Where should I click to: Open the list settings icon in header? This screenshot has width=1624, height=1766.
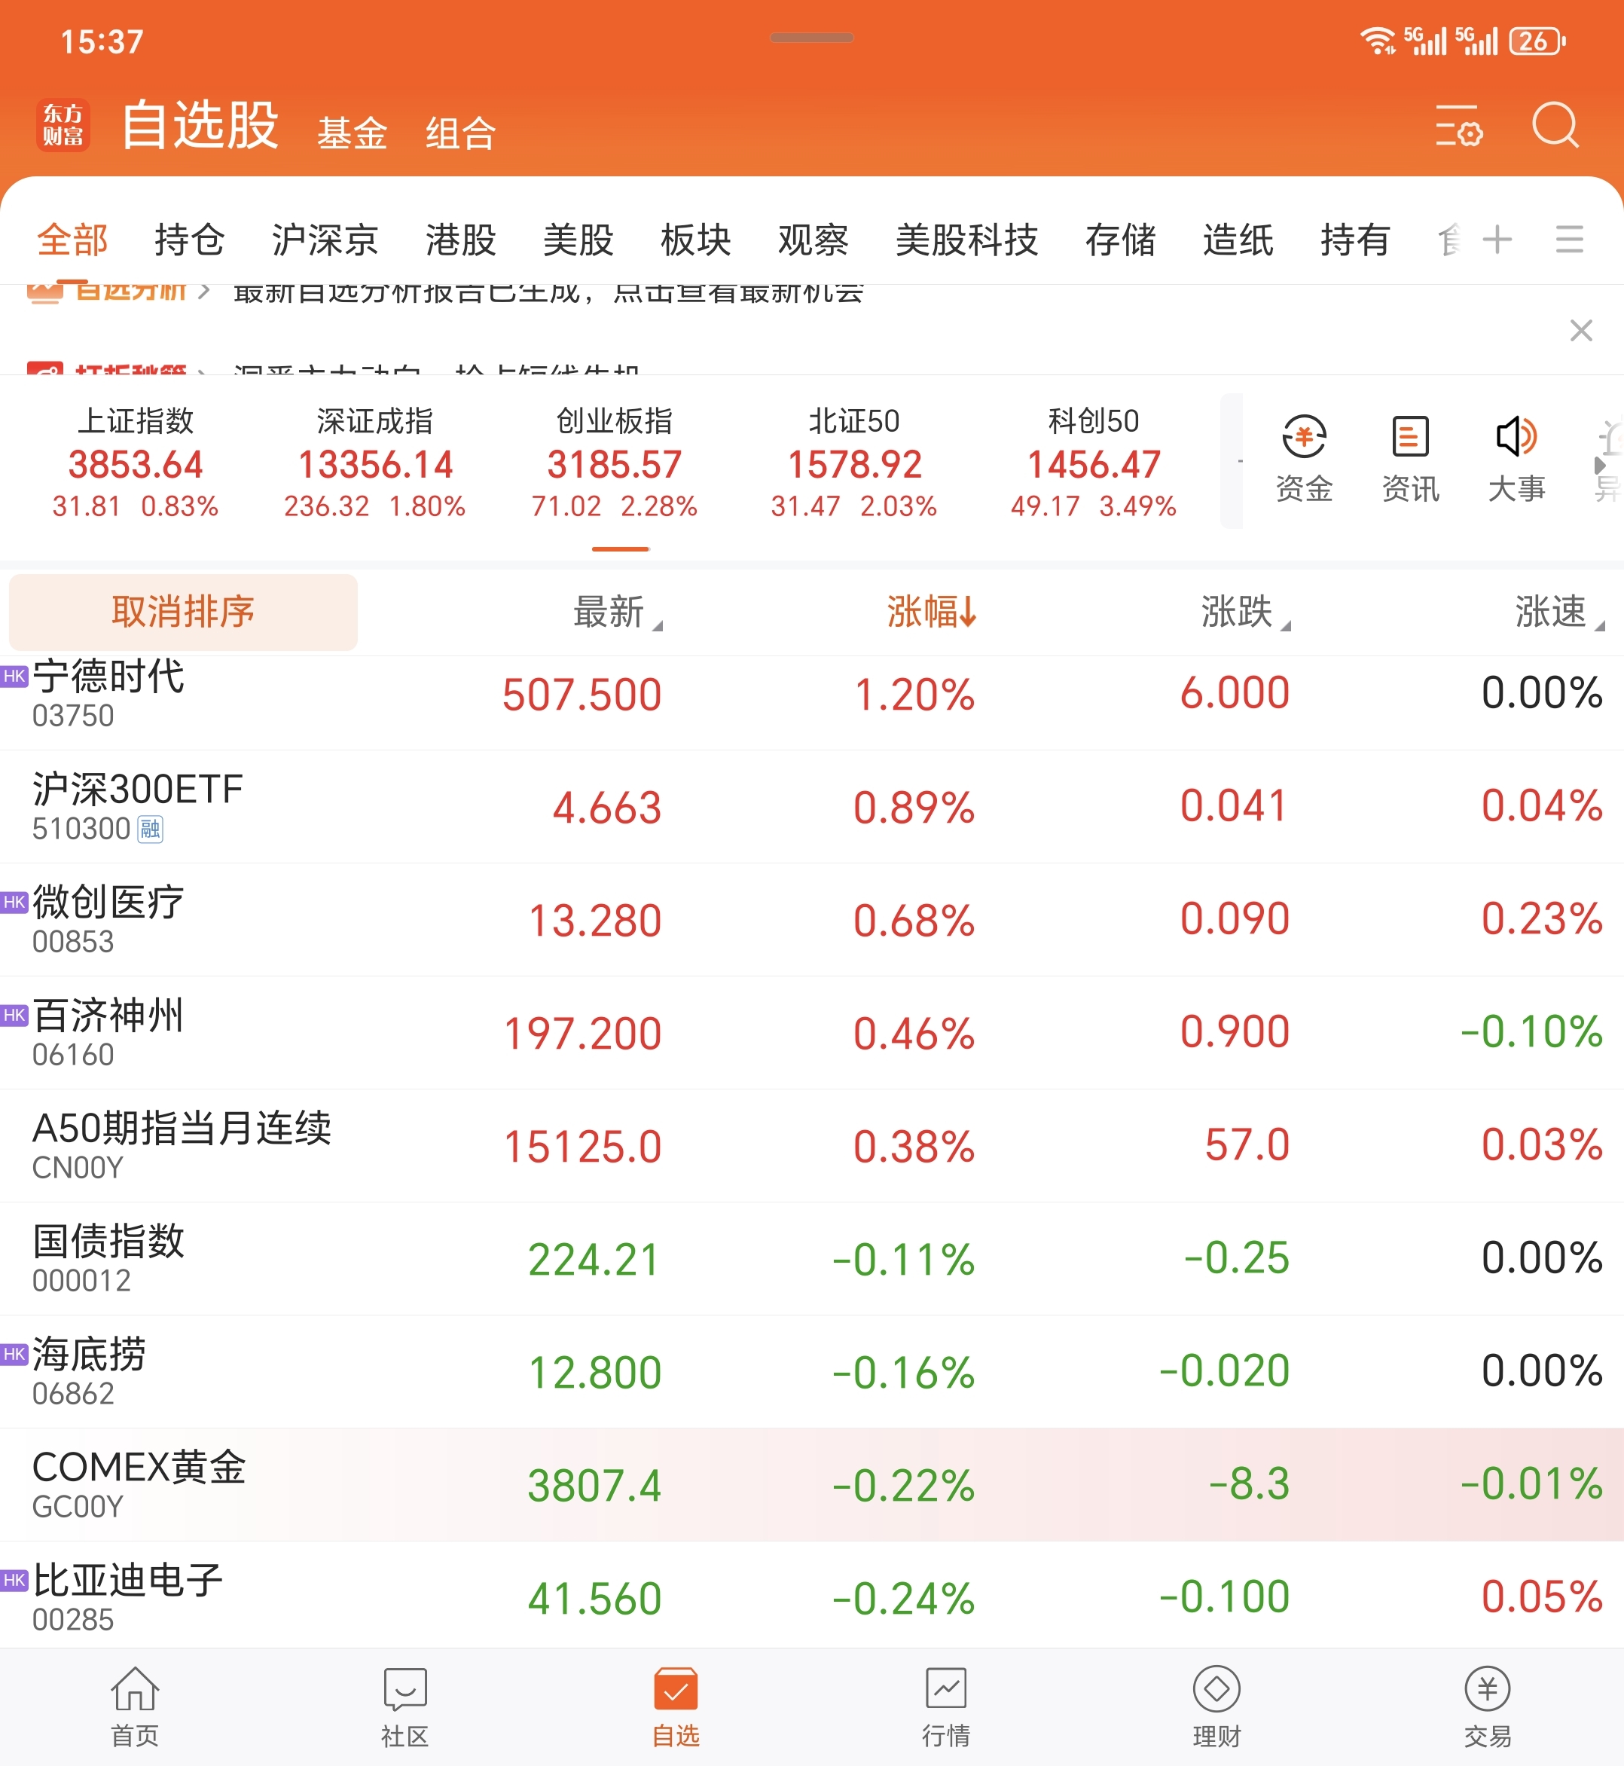click(1459, 126)
